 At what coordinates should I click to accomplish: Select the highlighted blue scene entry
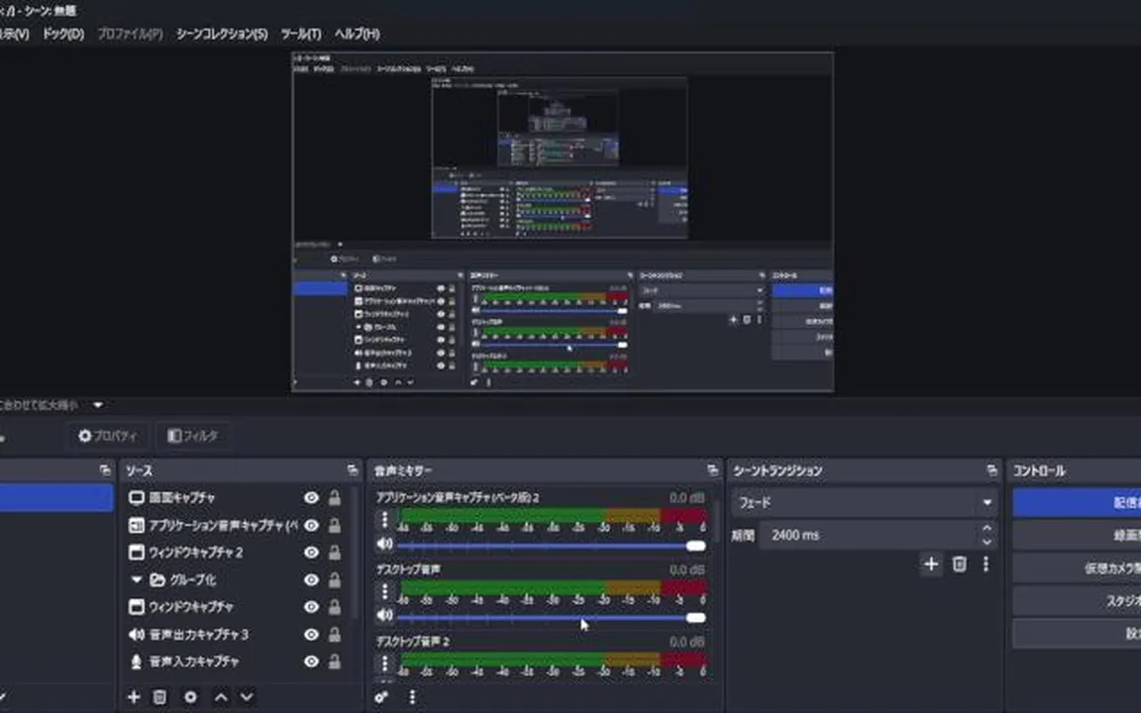56,498
